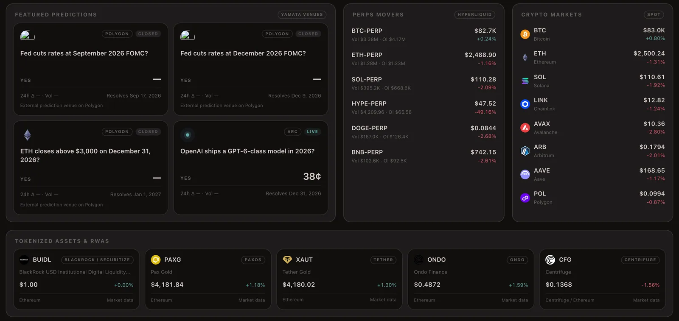Click 'Centrifuge / Ethereum' network label

tap(570, 300)
